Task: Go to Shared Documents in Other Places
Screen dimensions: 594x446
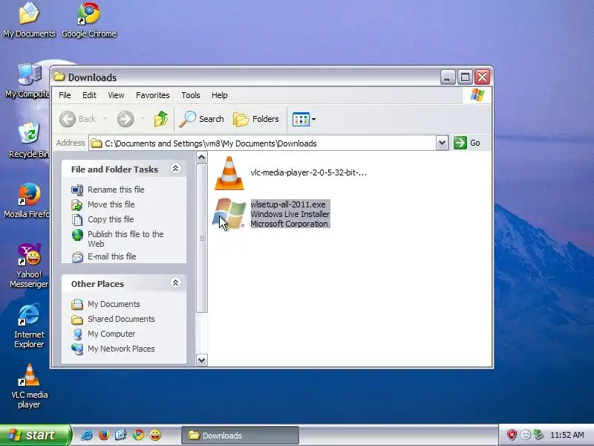Action: pyautogui.click(x=121, y=319)
